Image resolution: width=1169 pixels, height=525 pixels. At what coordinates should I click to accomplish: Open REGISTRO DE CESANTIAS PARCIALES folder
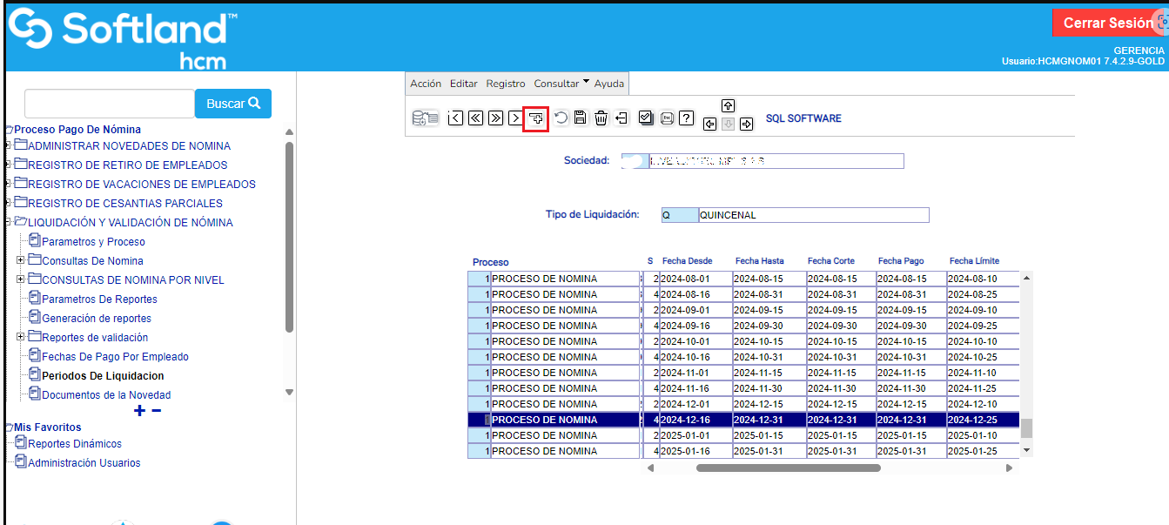125,203
